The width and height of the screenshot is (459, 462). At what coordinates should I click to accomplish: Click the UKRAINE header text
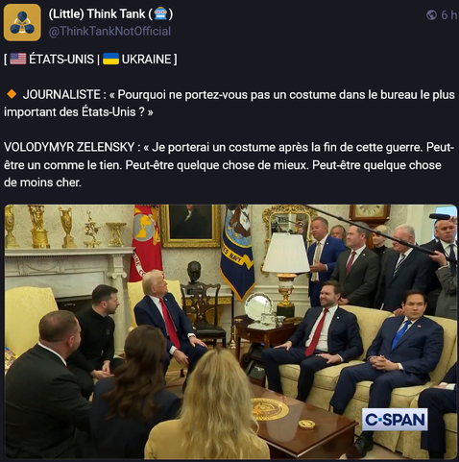click(146, 60)
